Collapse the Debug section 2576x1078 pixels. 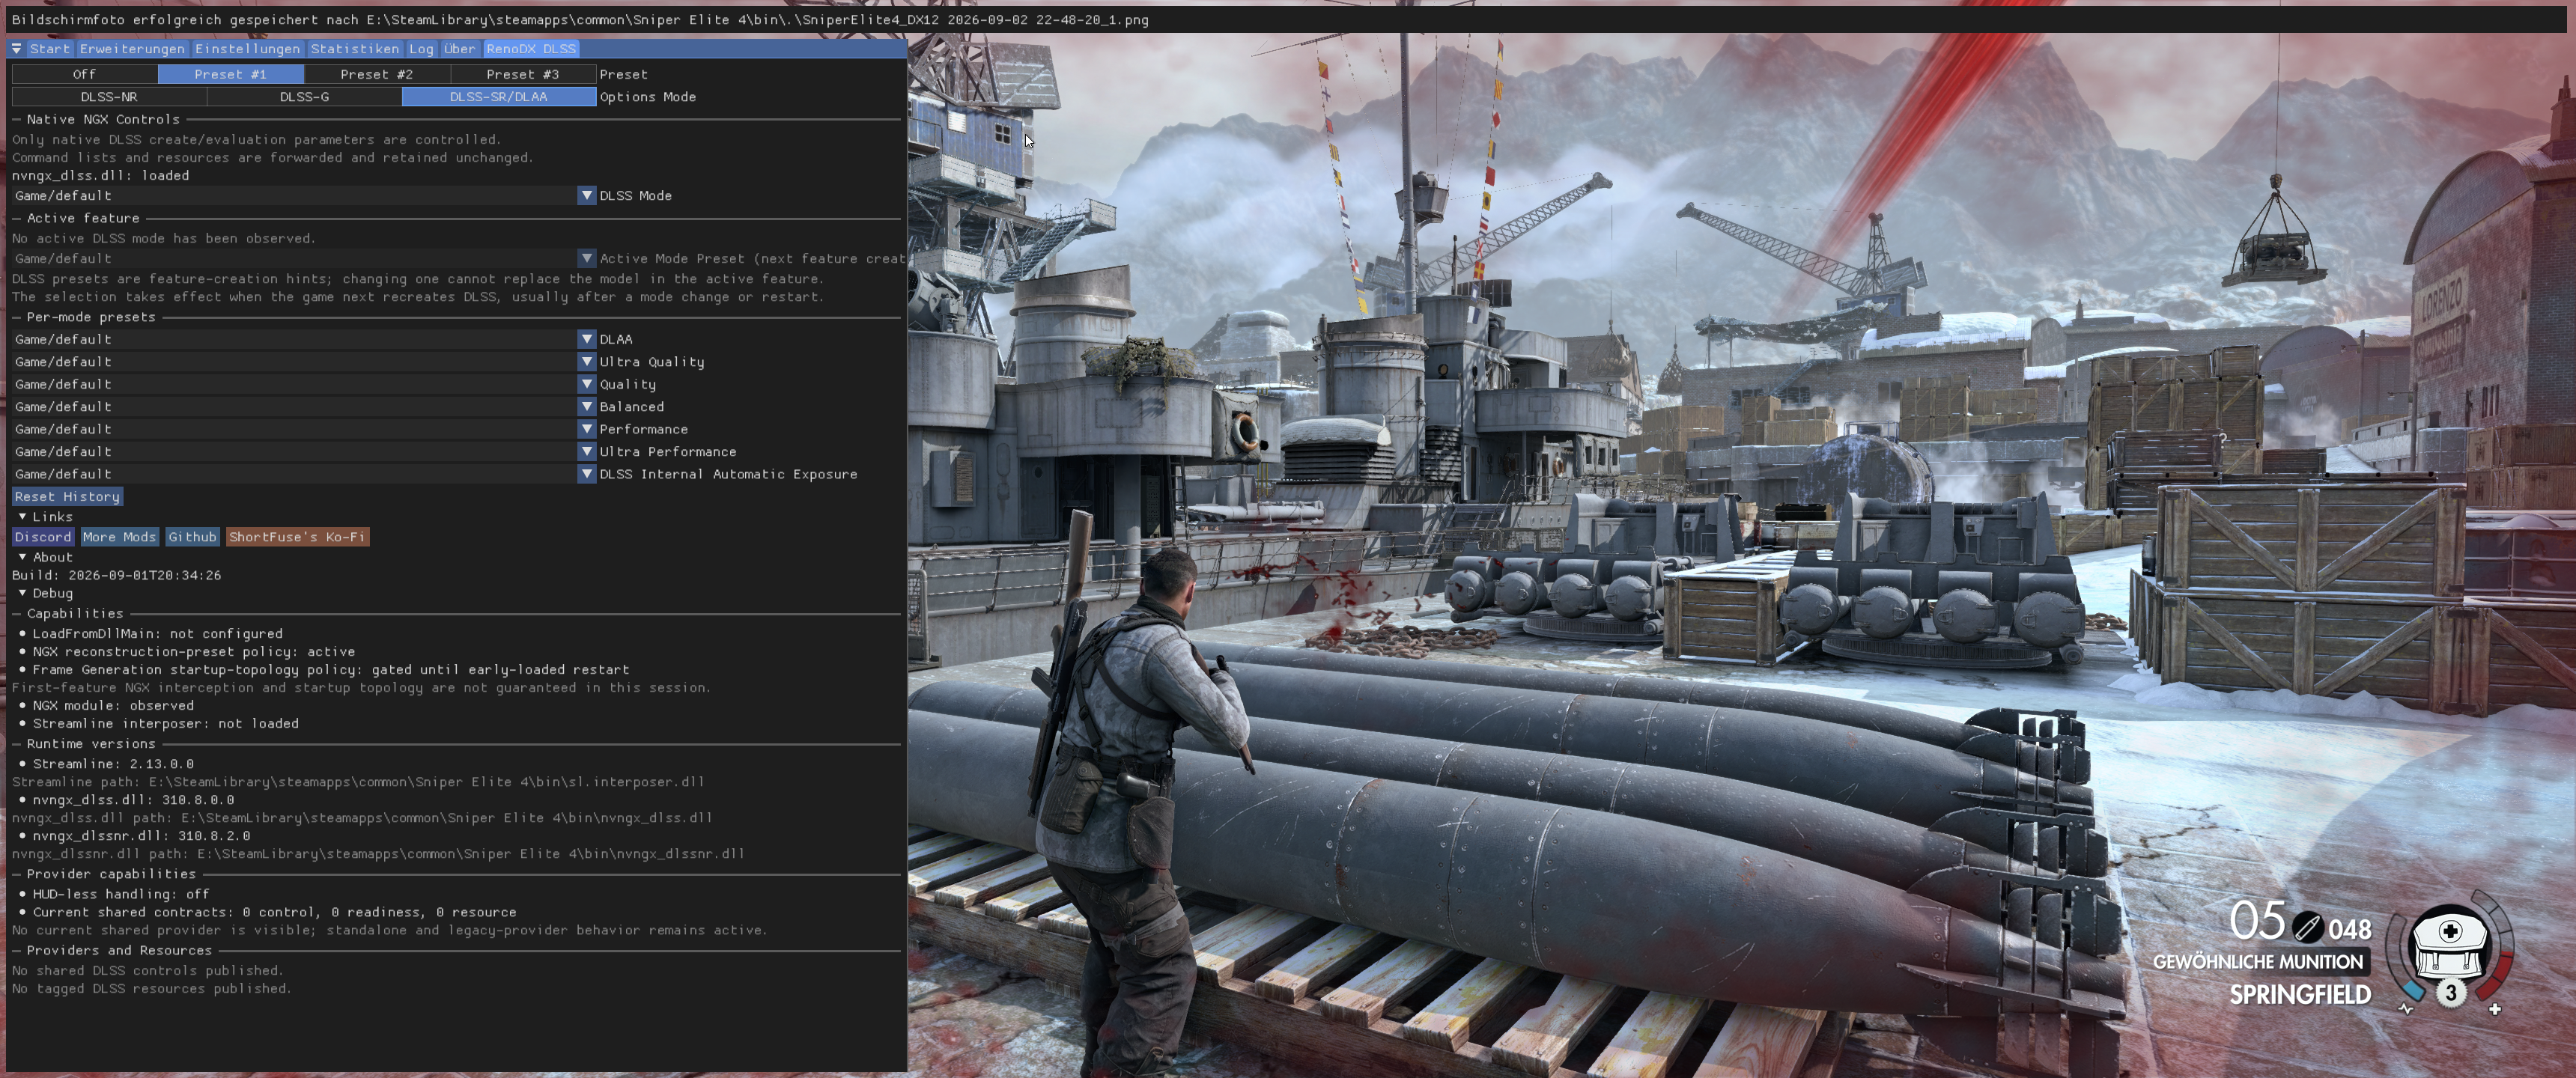pyautogui.click(x=22, y=593)
